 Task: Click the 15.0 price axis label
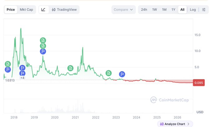pos(197,35)
